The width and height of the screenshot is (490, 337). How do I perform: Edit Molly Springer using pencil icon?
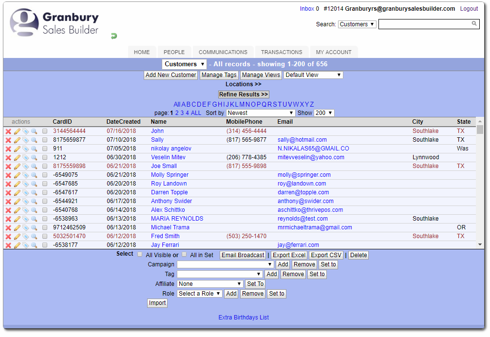pyautogui.click(x=17, y=175)
